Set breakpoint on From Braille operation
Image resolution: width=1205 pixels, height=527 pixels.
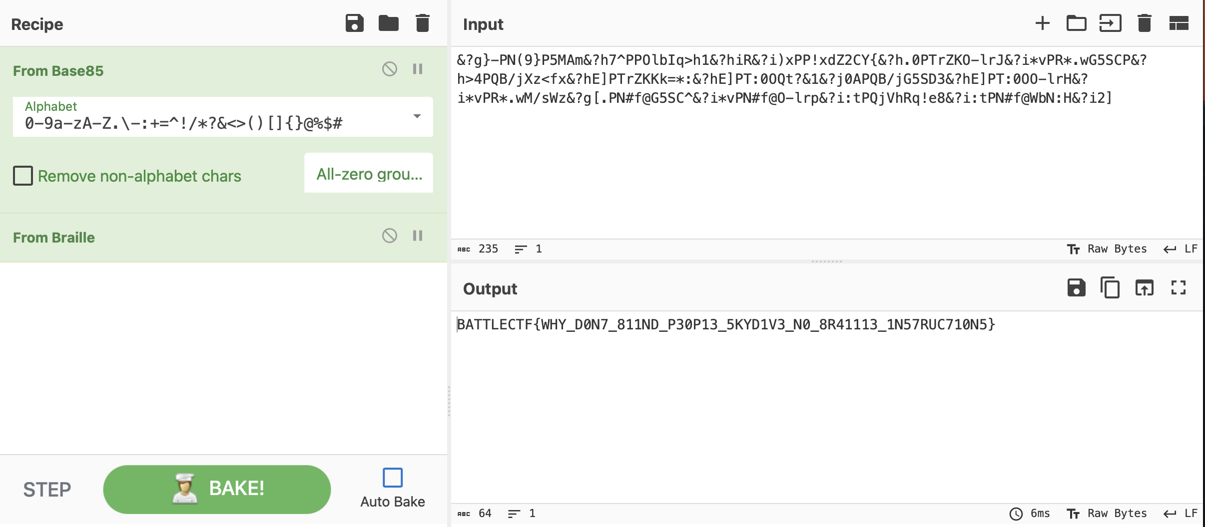point(418,236)
